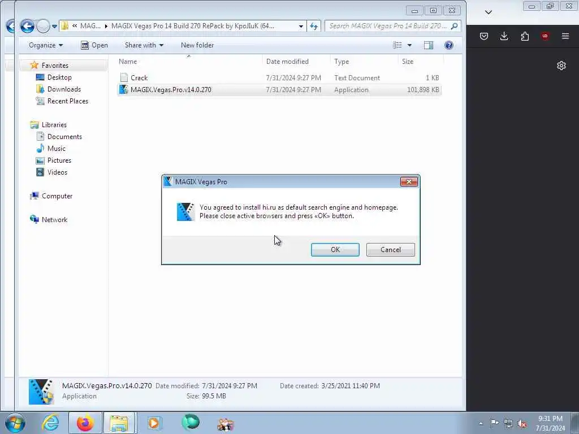The width and height of the screenshot is (579, 434).
Task: Launch Internet Explorer from the taskbar
Action: pyautogui.click(x=50, y=423)
